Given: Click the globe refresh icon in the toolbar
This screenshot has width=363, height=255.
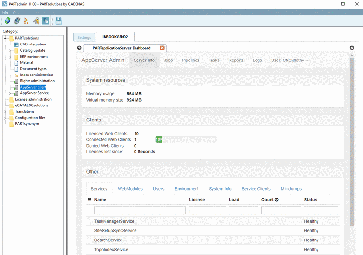Looking at the screenshot, I should 7,21.
